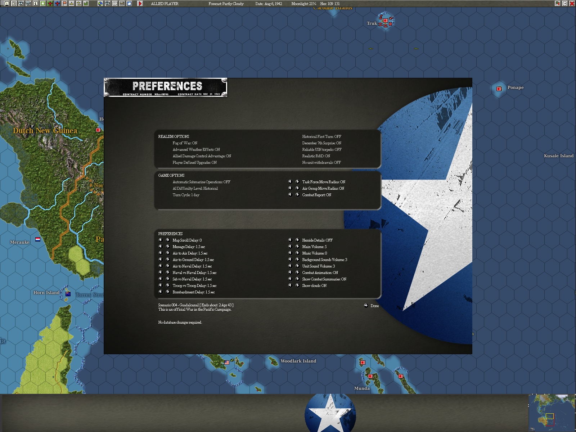This screenshot has width=576, height=432.
Task: Click the Woodlark Island map label
Action: coord(298,361)
